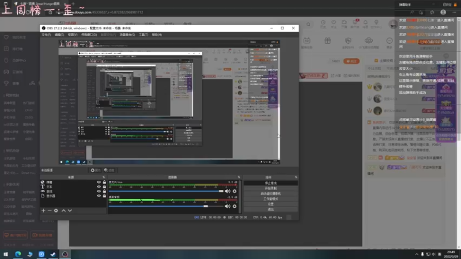Viewport: 461px width, 259px height.
Task: Open the Windows Start menu
Action: pyautogui.click(x=6, y=254)
